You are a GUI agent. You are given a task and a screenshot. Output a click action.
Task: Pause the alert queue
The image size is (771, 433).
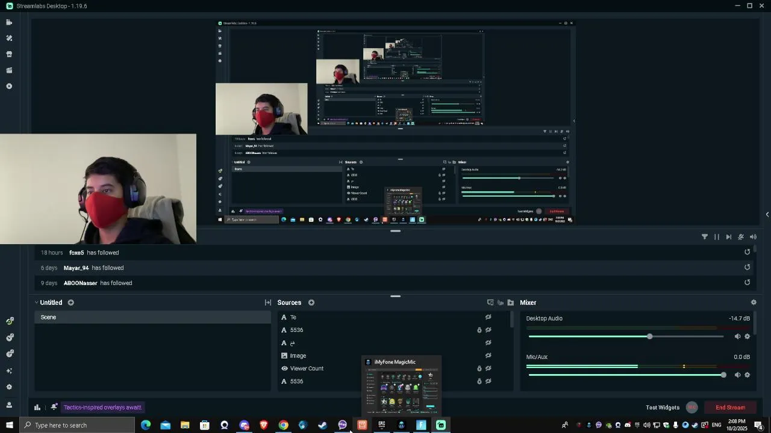(x=717, y=237)
